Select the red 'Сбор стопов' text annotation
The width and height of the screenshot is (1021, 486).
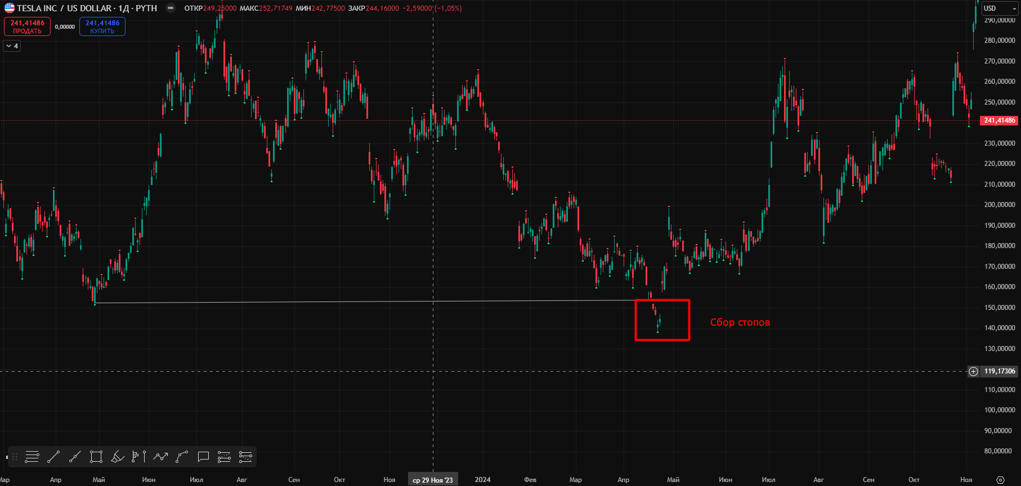(x=740, y=322)
